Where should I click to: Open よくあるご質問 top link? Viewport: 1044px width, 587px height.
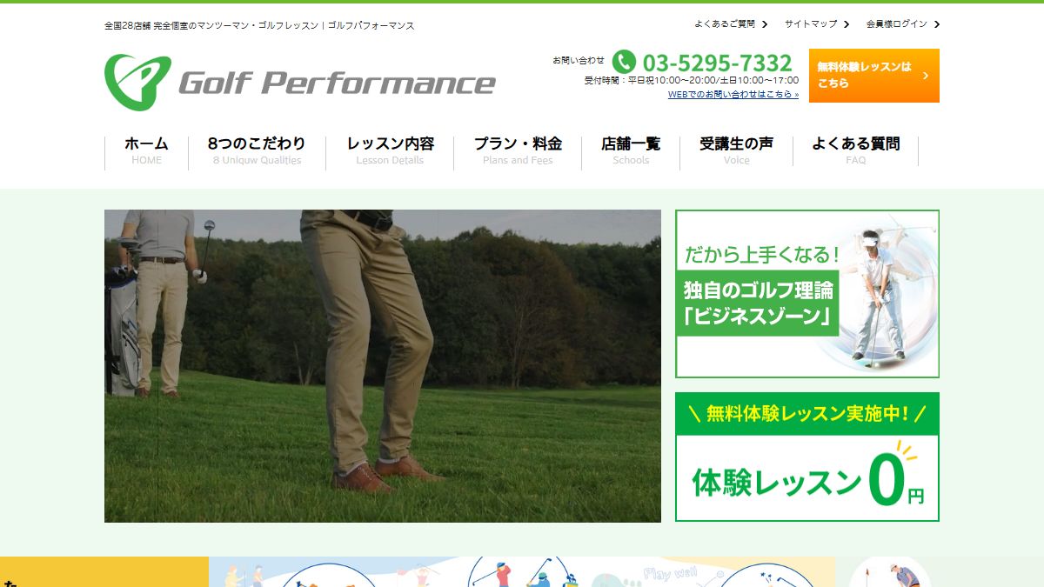(x=725, y=24)
